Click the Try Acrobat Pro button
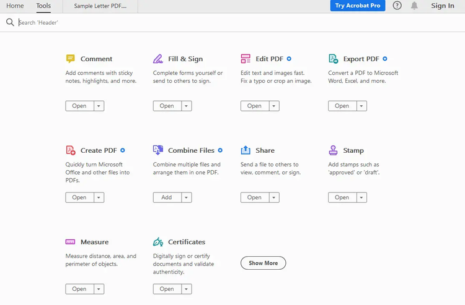This screenshot has width=465, height=305. point(358,6)
